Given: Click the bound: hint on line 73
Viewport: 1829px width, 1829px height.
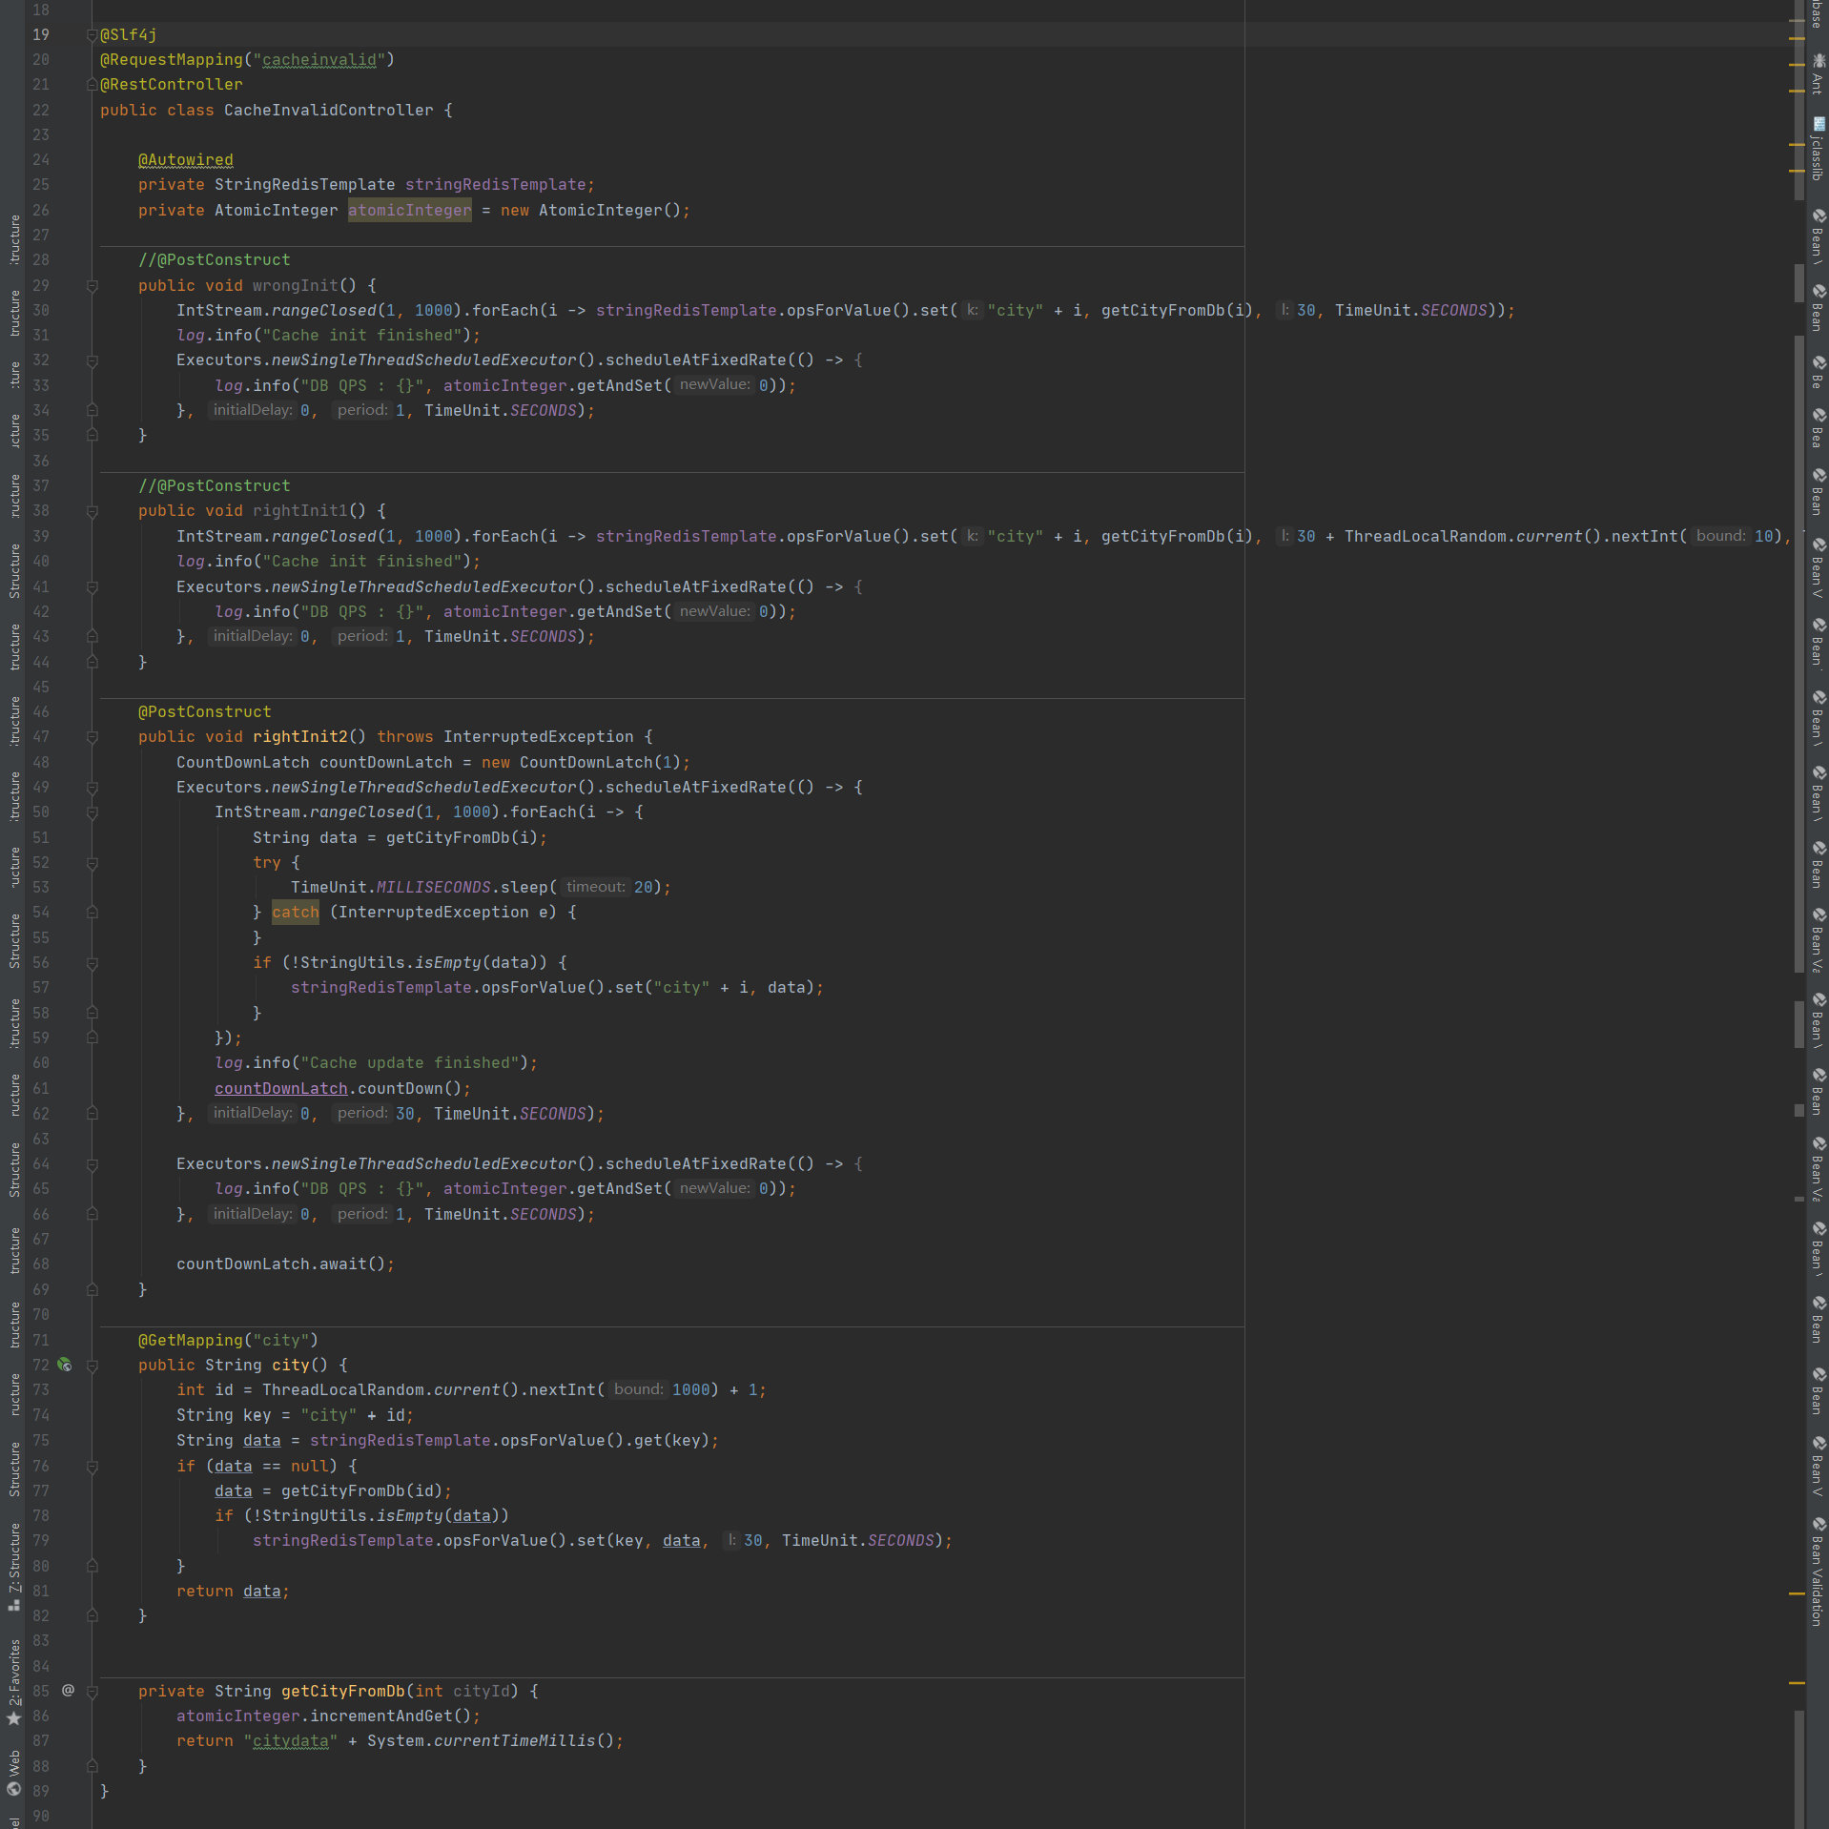Looking at the screenshot, I should point(638,1389).
